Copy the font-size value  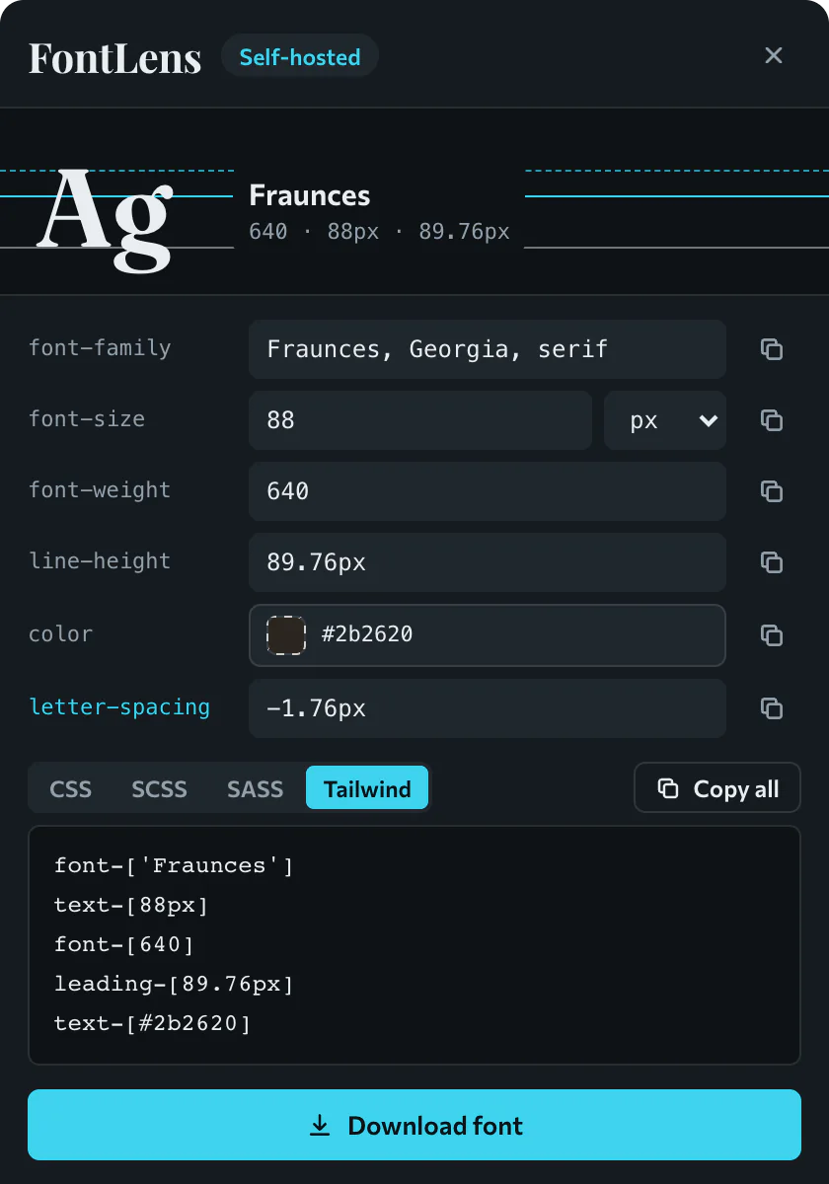[x=772, y=420]
